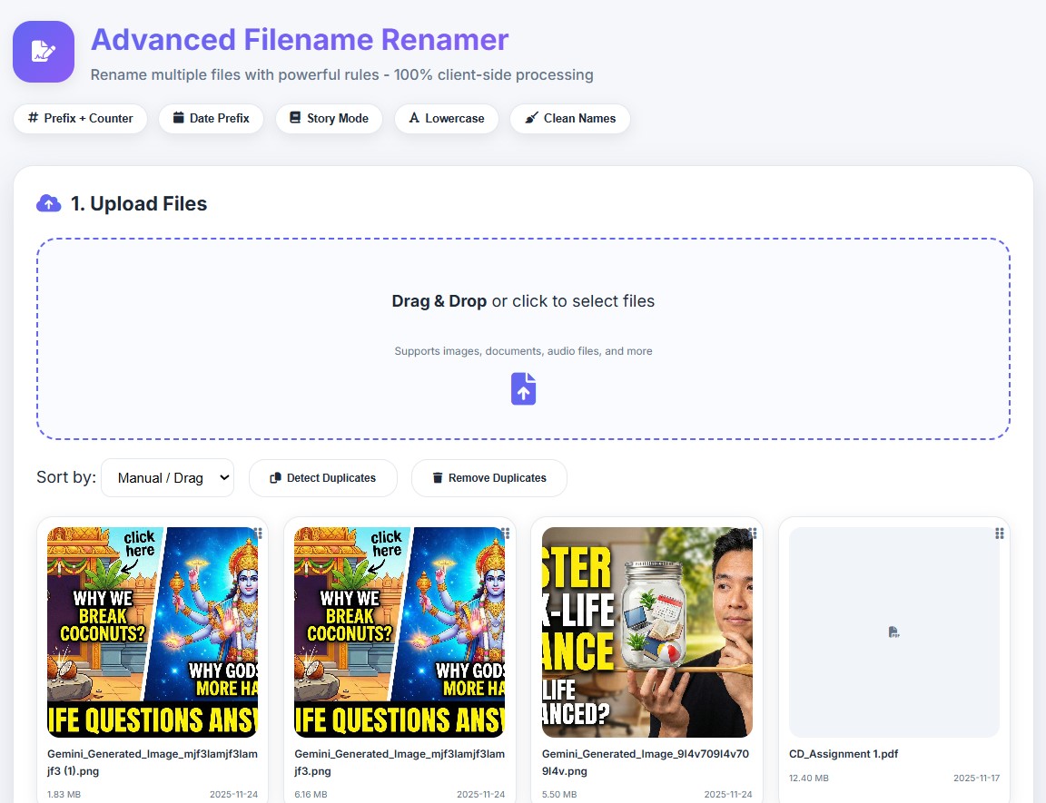Screen dimensions: 1046x803
Task: Click the thumbnail of Gemini_Generated_Image_mjf3lamjf3lamjf3.png
Action: click(400, 631)
